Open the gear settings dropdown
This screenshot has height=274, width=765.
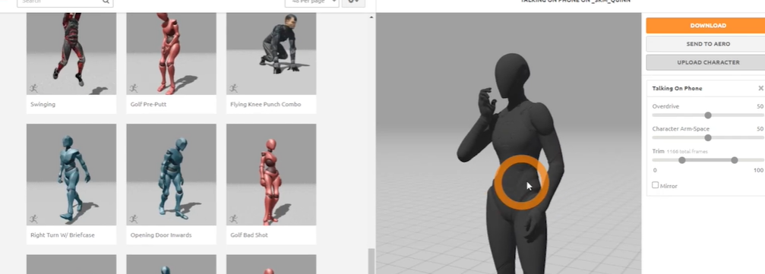tap(353, 2)
